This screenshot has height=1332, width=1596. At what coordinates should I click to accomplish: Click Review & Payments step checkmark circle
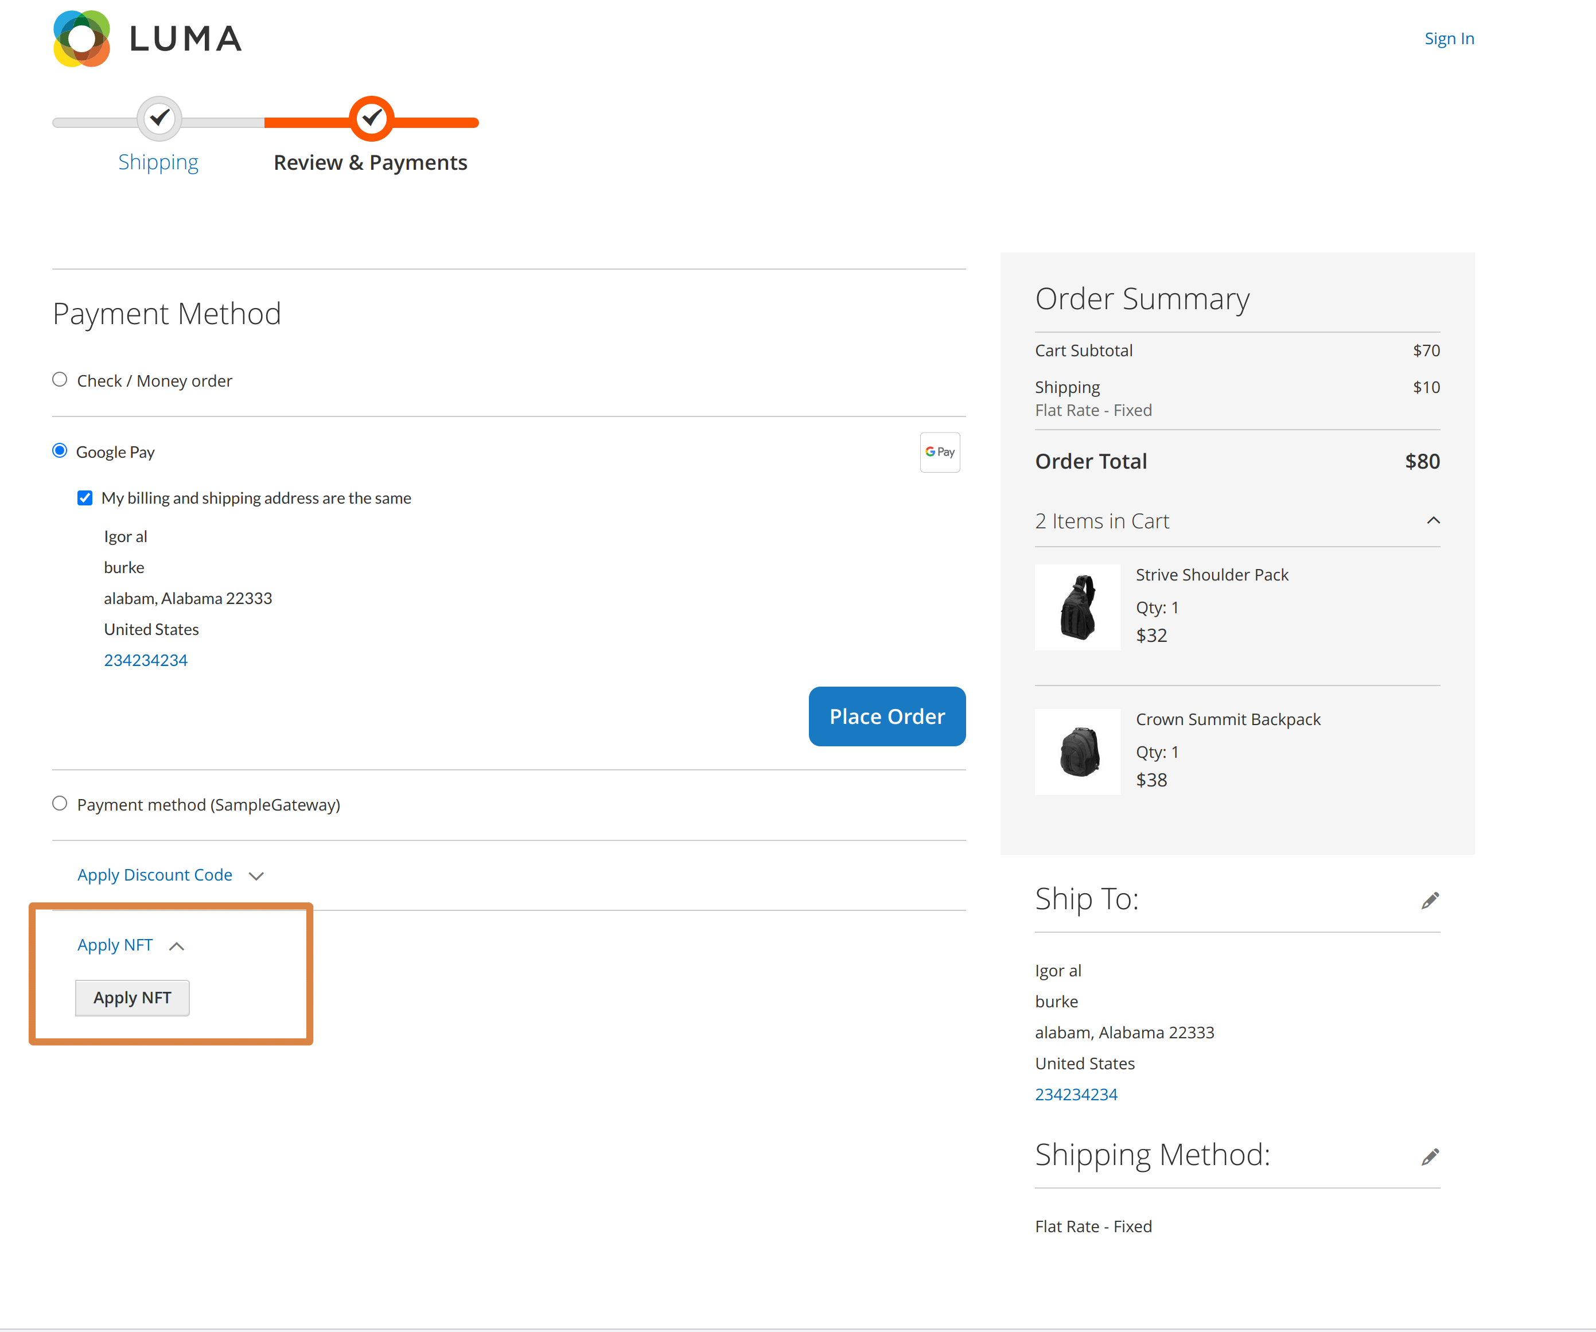click(371, 119)
